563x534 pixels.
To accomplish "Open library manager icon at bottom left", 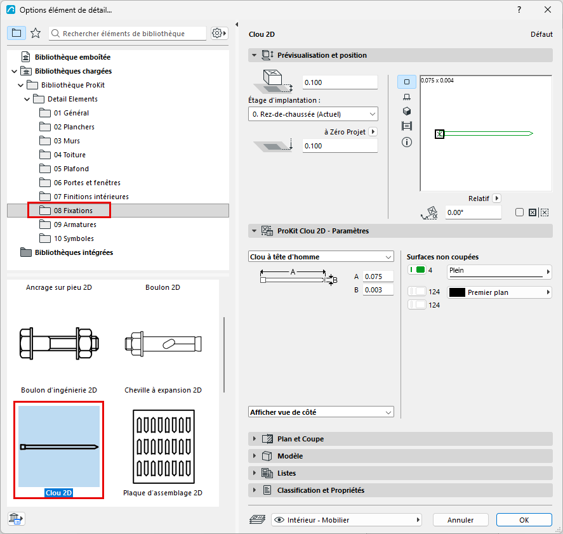I will (x=16, y=519).
